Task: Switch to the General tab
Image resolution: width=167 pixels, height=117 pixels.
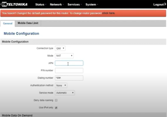Action: [x=8, y=24]
